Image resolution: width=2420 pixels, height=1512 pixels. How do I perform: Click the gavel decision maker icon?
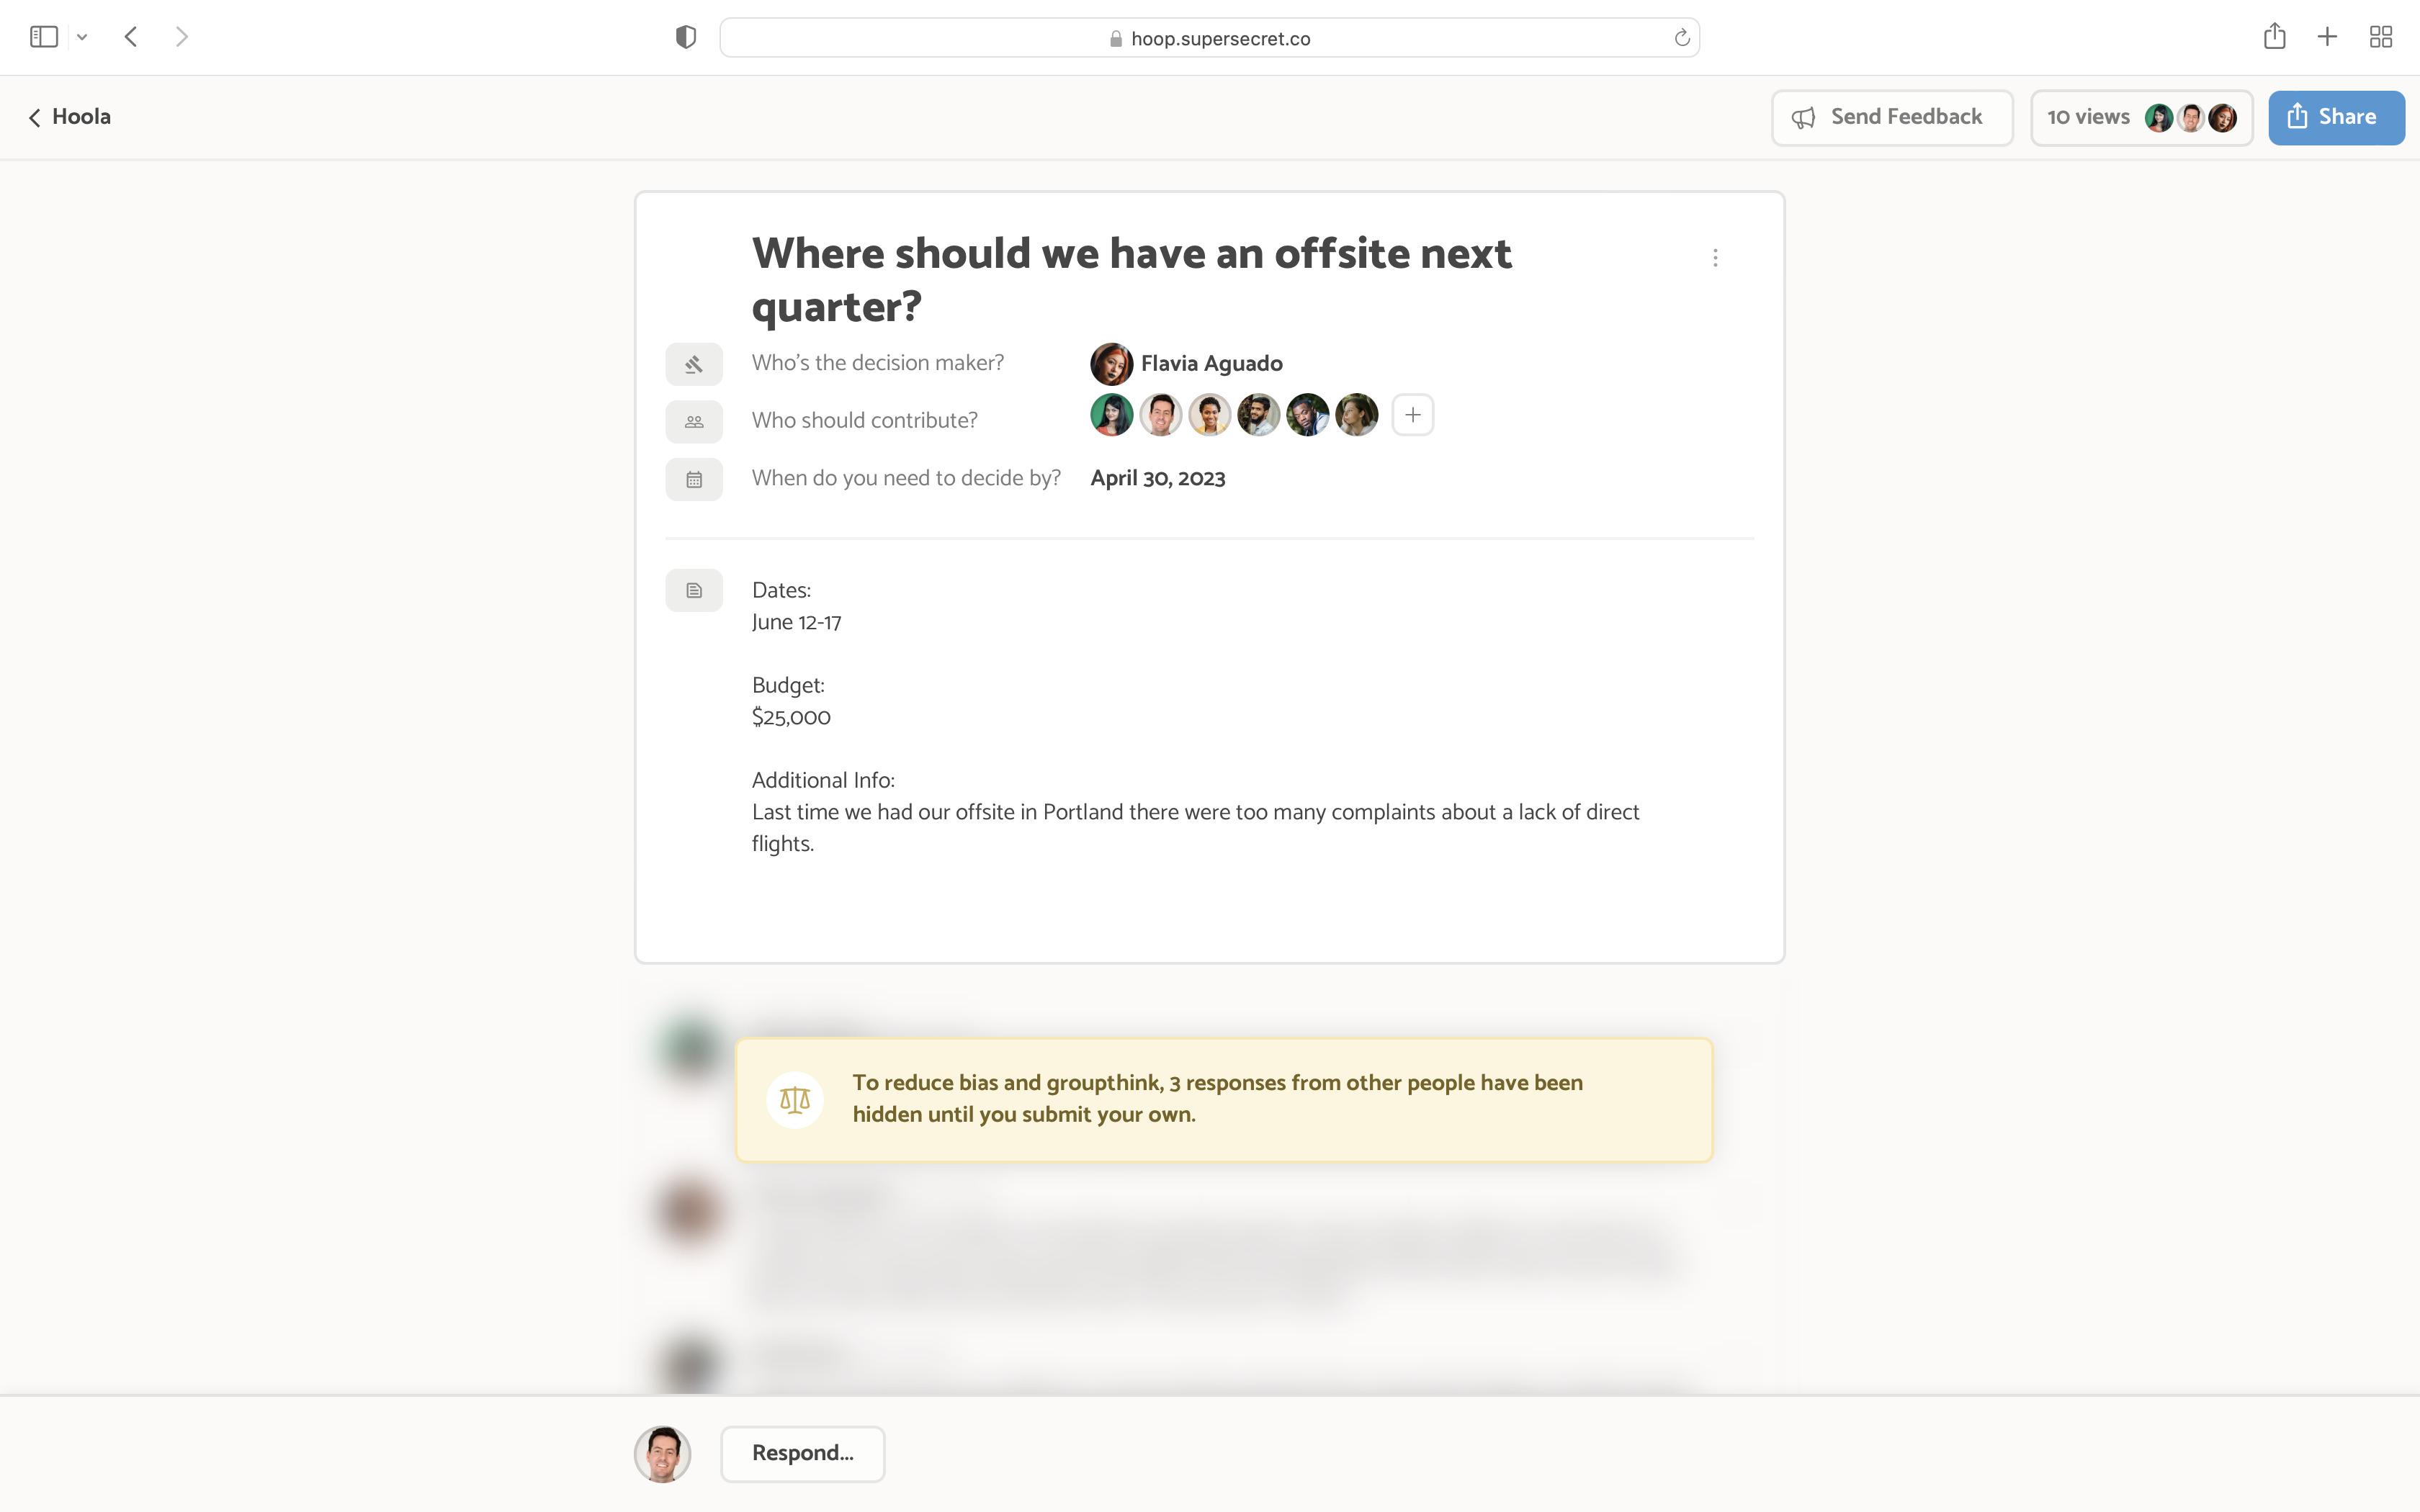click(693, 364)
